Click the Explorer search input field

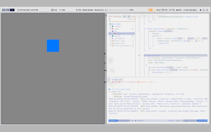[x=122, y=19]
